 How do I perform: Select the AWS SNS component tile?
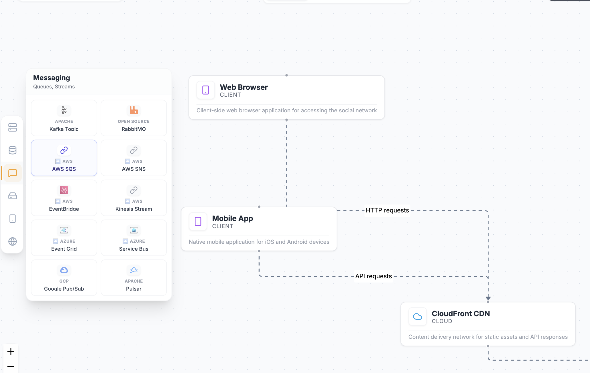click(134, 158)
